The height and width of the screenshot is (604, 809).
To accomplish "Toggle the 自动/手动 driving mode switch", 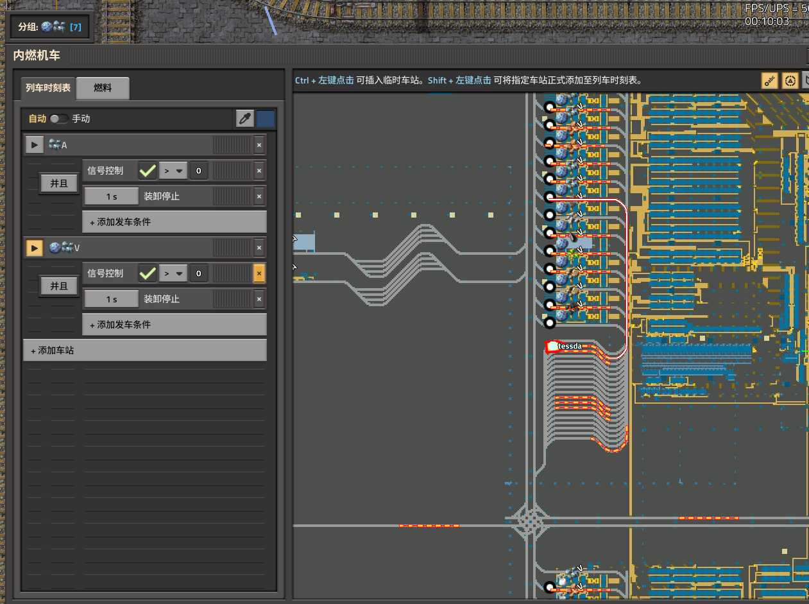I will coord(59,119).
